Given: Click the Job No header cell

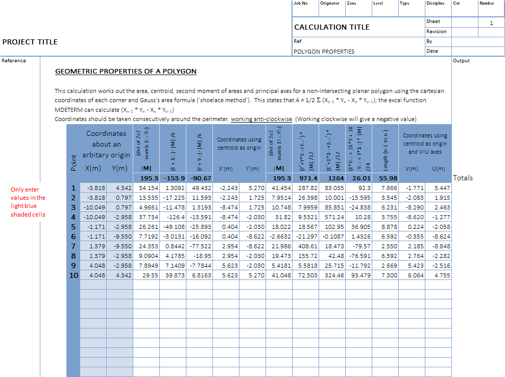Looking at the screenshot, I should pyautogui.click(x=305, y=8).
